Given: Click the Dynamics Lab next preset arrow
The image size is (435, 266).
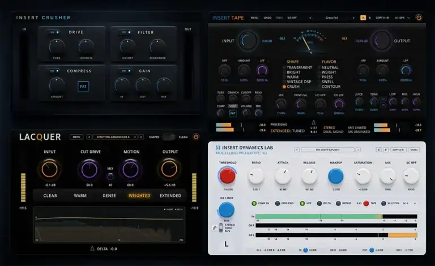Looking at the screenshot, I should (358, 149).
